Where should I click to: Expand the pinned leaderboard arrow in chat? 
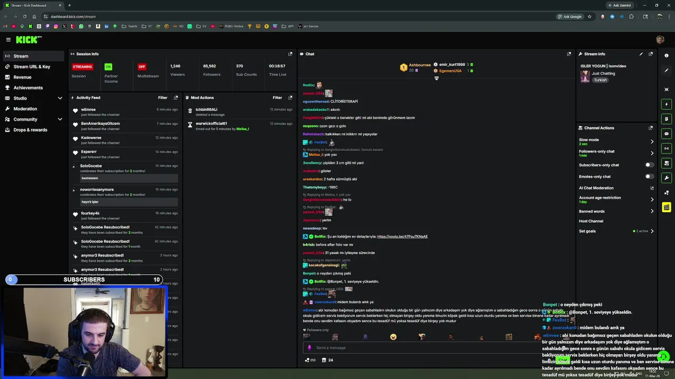(x=436, y=78)
